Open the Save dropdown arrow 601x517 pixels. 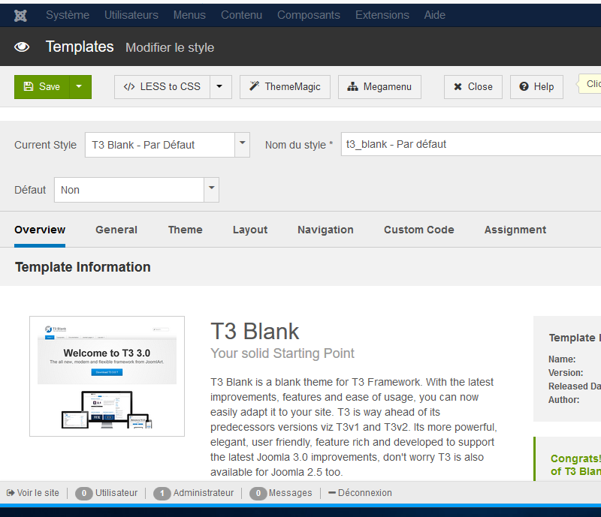(80, 87)
